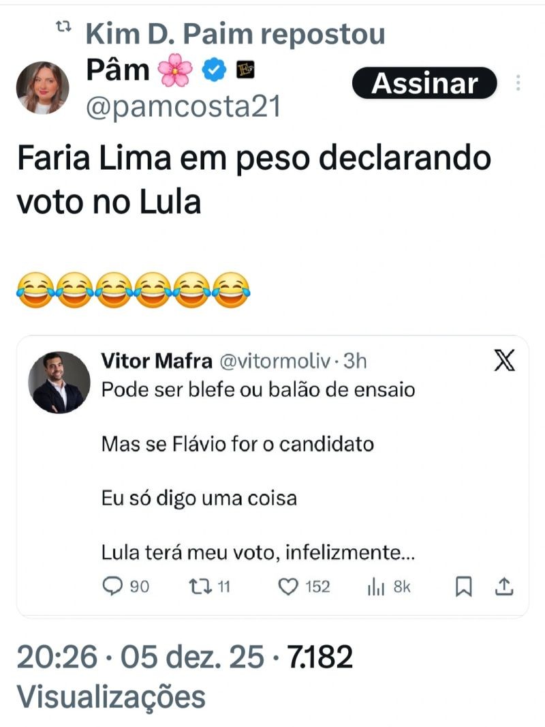Repost the quoted Vitor Mafra tweet

tap(196, 586)
